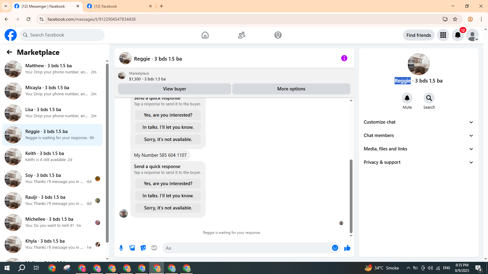Click the Aa message input field
Viewport: 488px width, 274px height.
click(247, 248)
